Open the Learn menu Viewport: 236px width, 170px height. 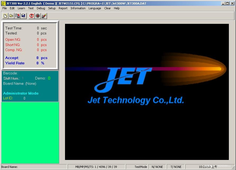click(21, 8)
